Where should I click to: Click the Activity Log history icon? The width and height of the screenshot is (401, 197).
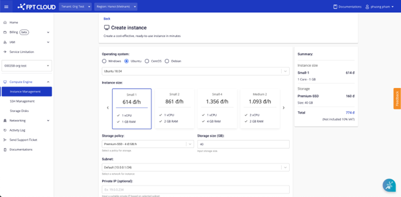(5, 130)
